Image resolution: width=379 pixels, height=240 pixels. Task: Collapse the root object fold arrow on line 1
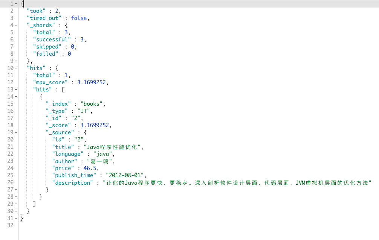(16, 4)
